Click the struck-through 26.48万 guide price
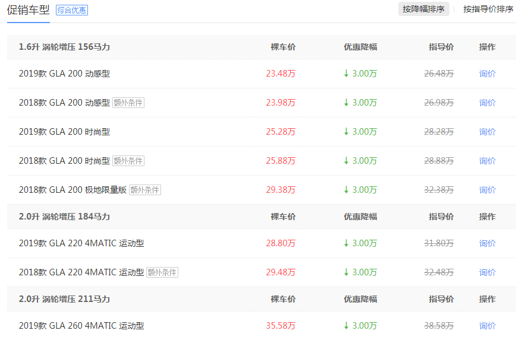This screenshot has width=516, height=337. 439,74
